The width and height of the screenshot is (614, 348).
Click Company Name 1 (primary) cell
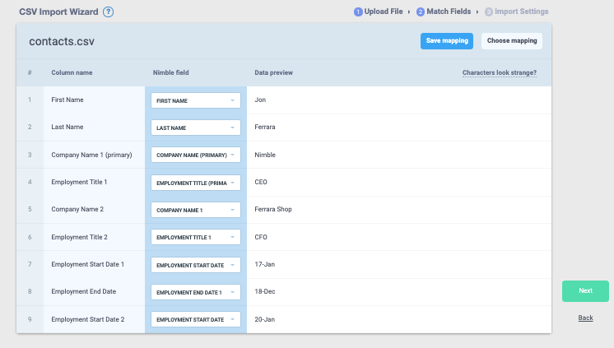coord(91,155)
